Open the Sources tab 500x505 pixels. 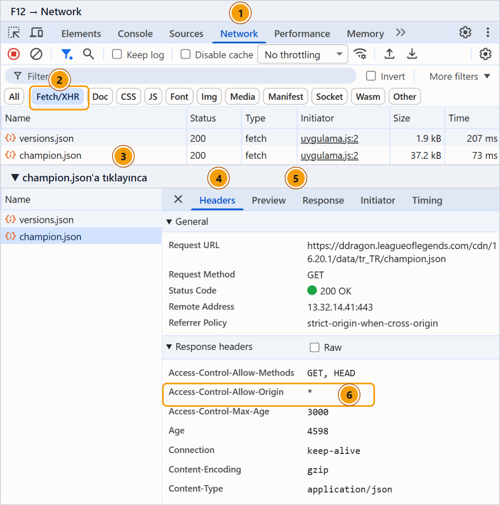tap(186, 34)
